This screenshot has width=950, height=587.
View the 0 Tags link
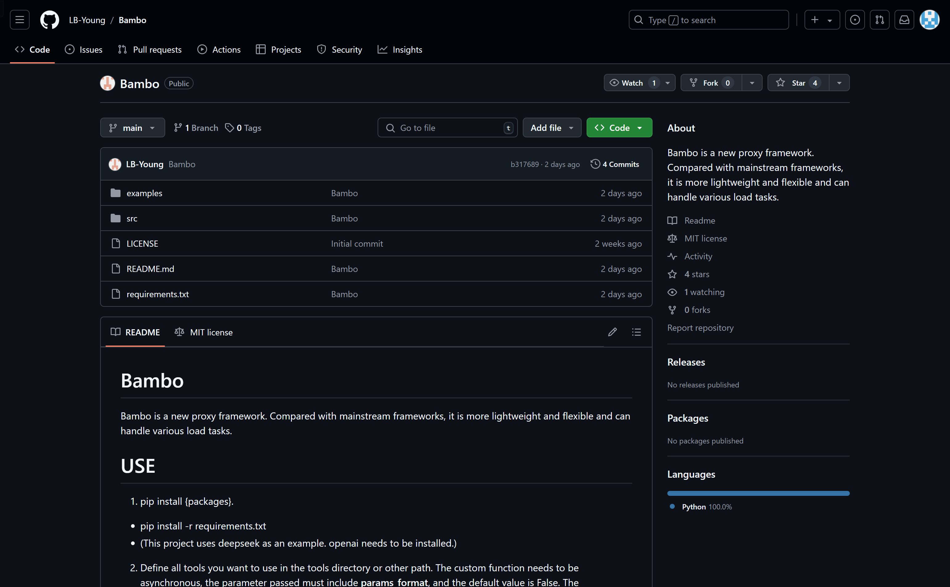click(243, 128)
